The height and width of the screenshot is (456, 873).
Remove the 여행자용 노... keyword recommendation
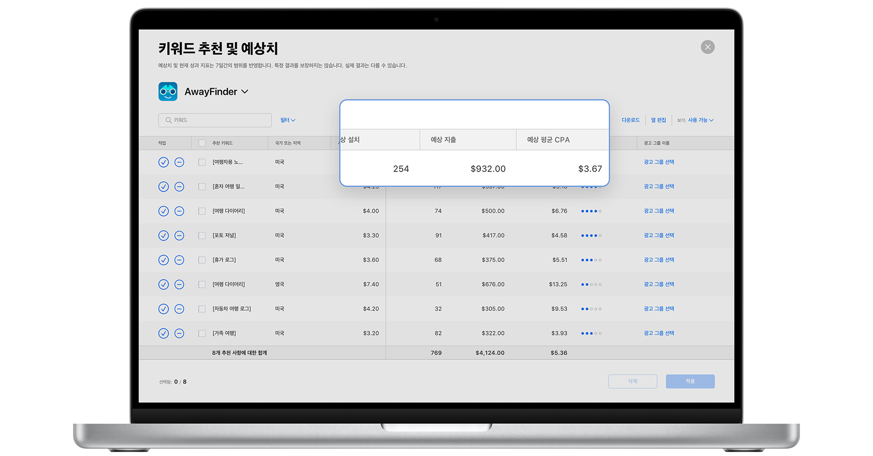coord(179,162)
